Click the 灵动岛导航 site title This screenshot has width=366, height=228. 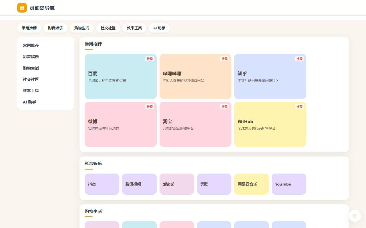(42, 8)
